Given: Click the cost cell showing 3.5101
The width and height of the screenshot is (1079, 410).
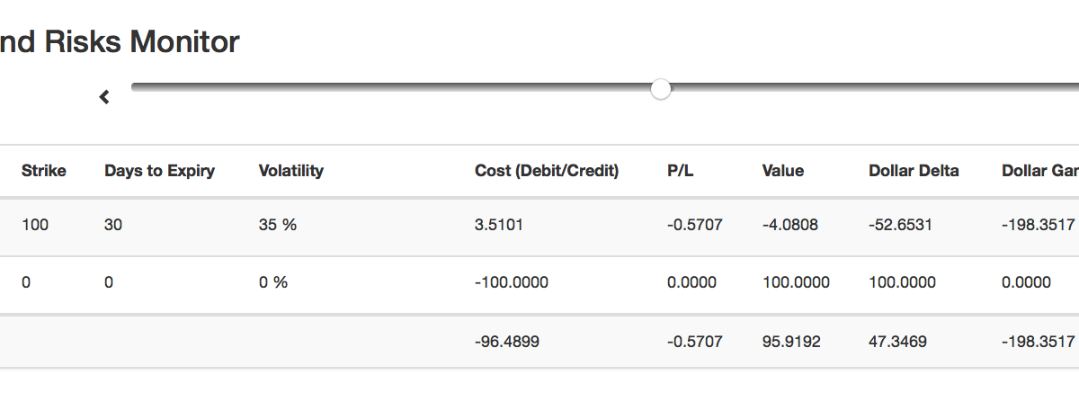Looking at the screenshot, I should [498, 226].
